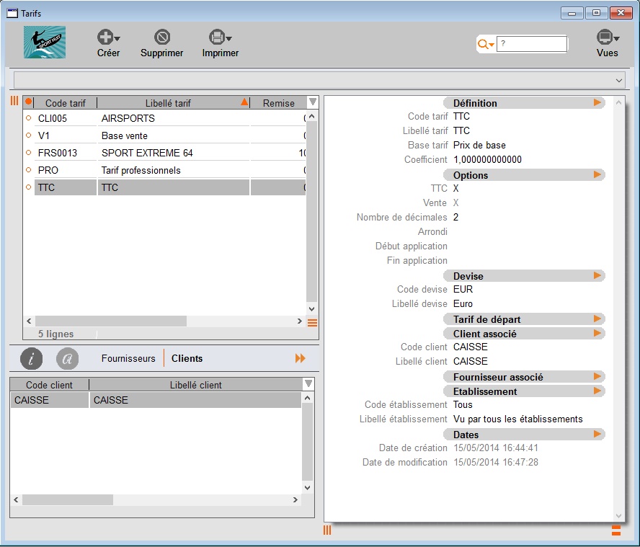Collapse the Dates section

pyautogui.click(x=597, y=434)
